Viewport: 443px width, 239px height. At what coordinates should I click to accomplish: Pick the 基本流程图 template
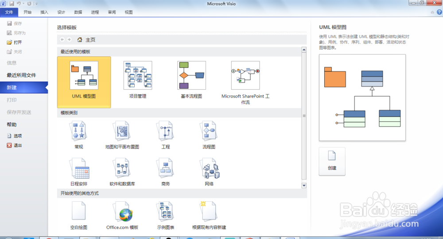click(191, 80)
